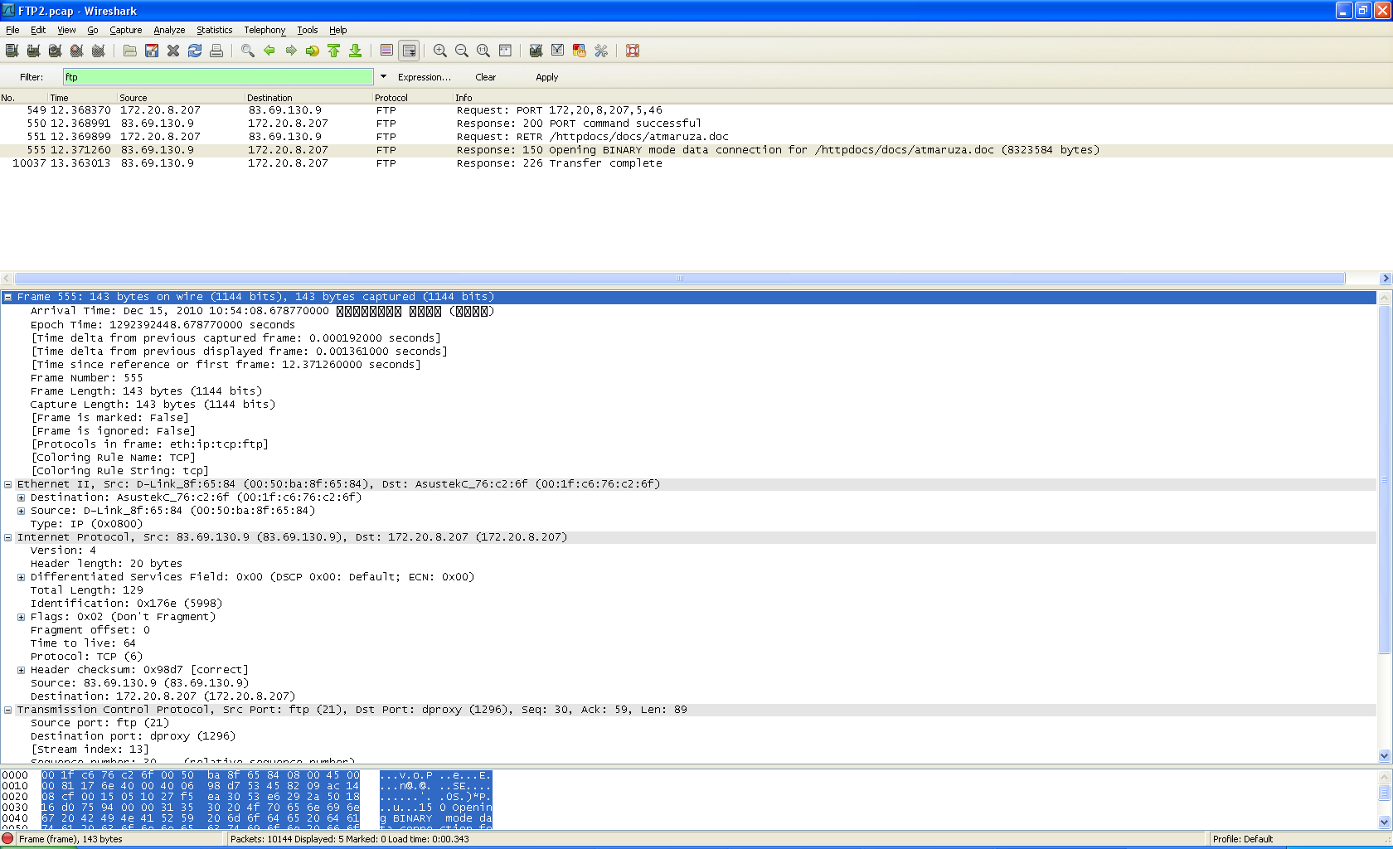Open the Statistics menu
Viewport: 1393px width, 849px height.
pos(215,30)
